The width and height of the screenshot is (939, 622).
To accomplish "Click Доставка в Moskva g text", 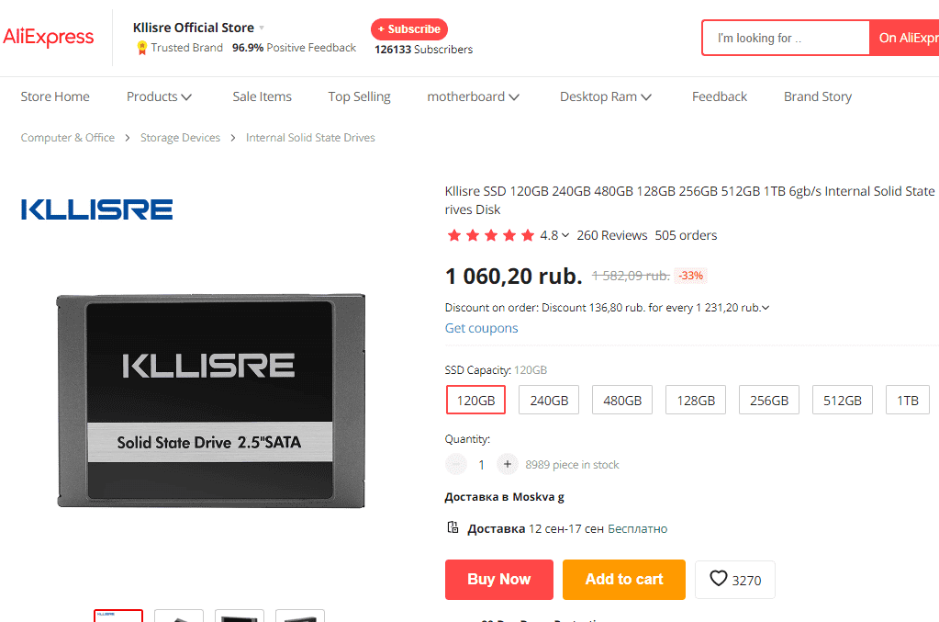I will [504, 497].
